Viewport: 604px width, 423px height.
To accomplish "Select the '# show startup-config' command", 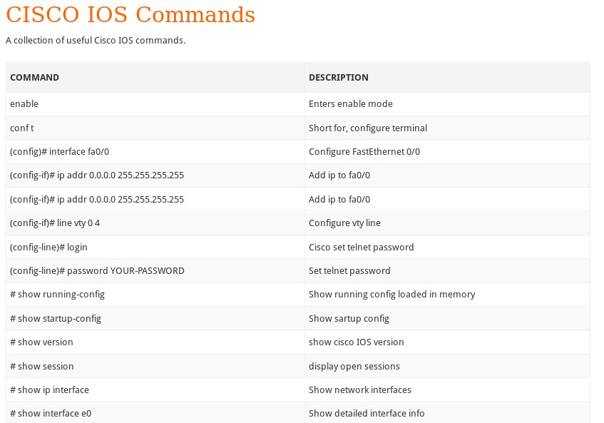I will point(56,319).
